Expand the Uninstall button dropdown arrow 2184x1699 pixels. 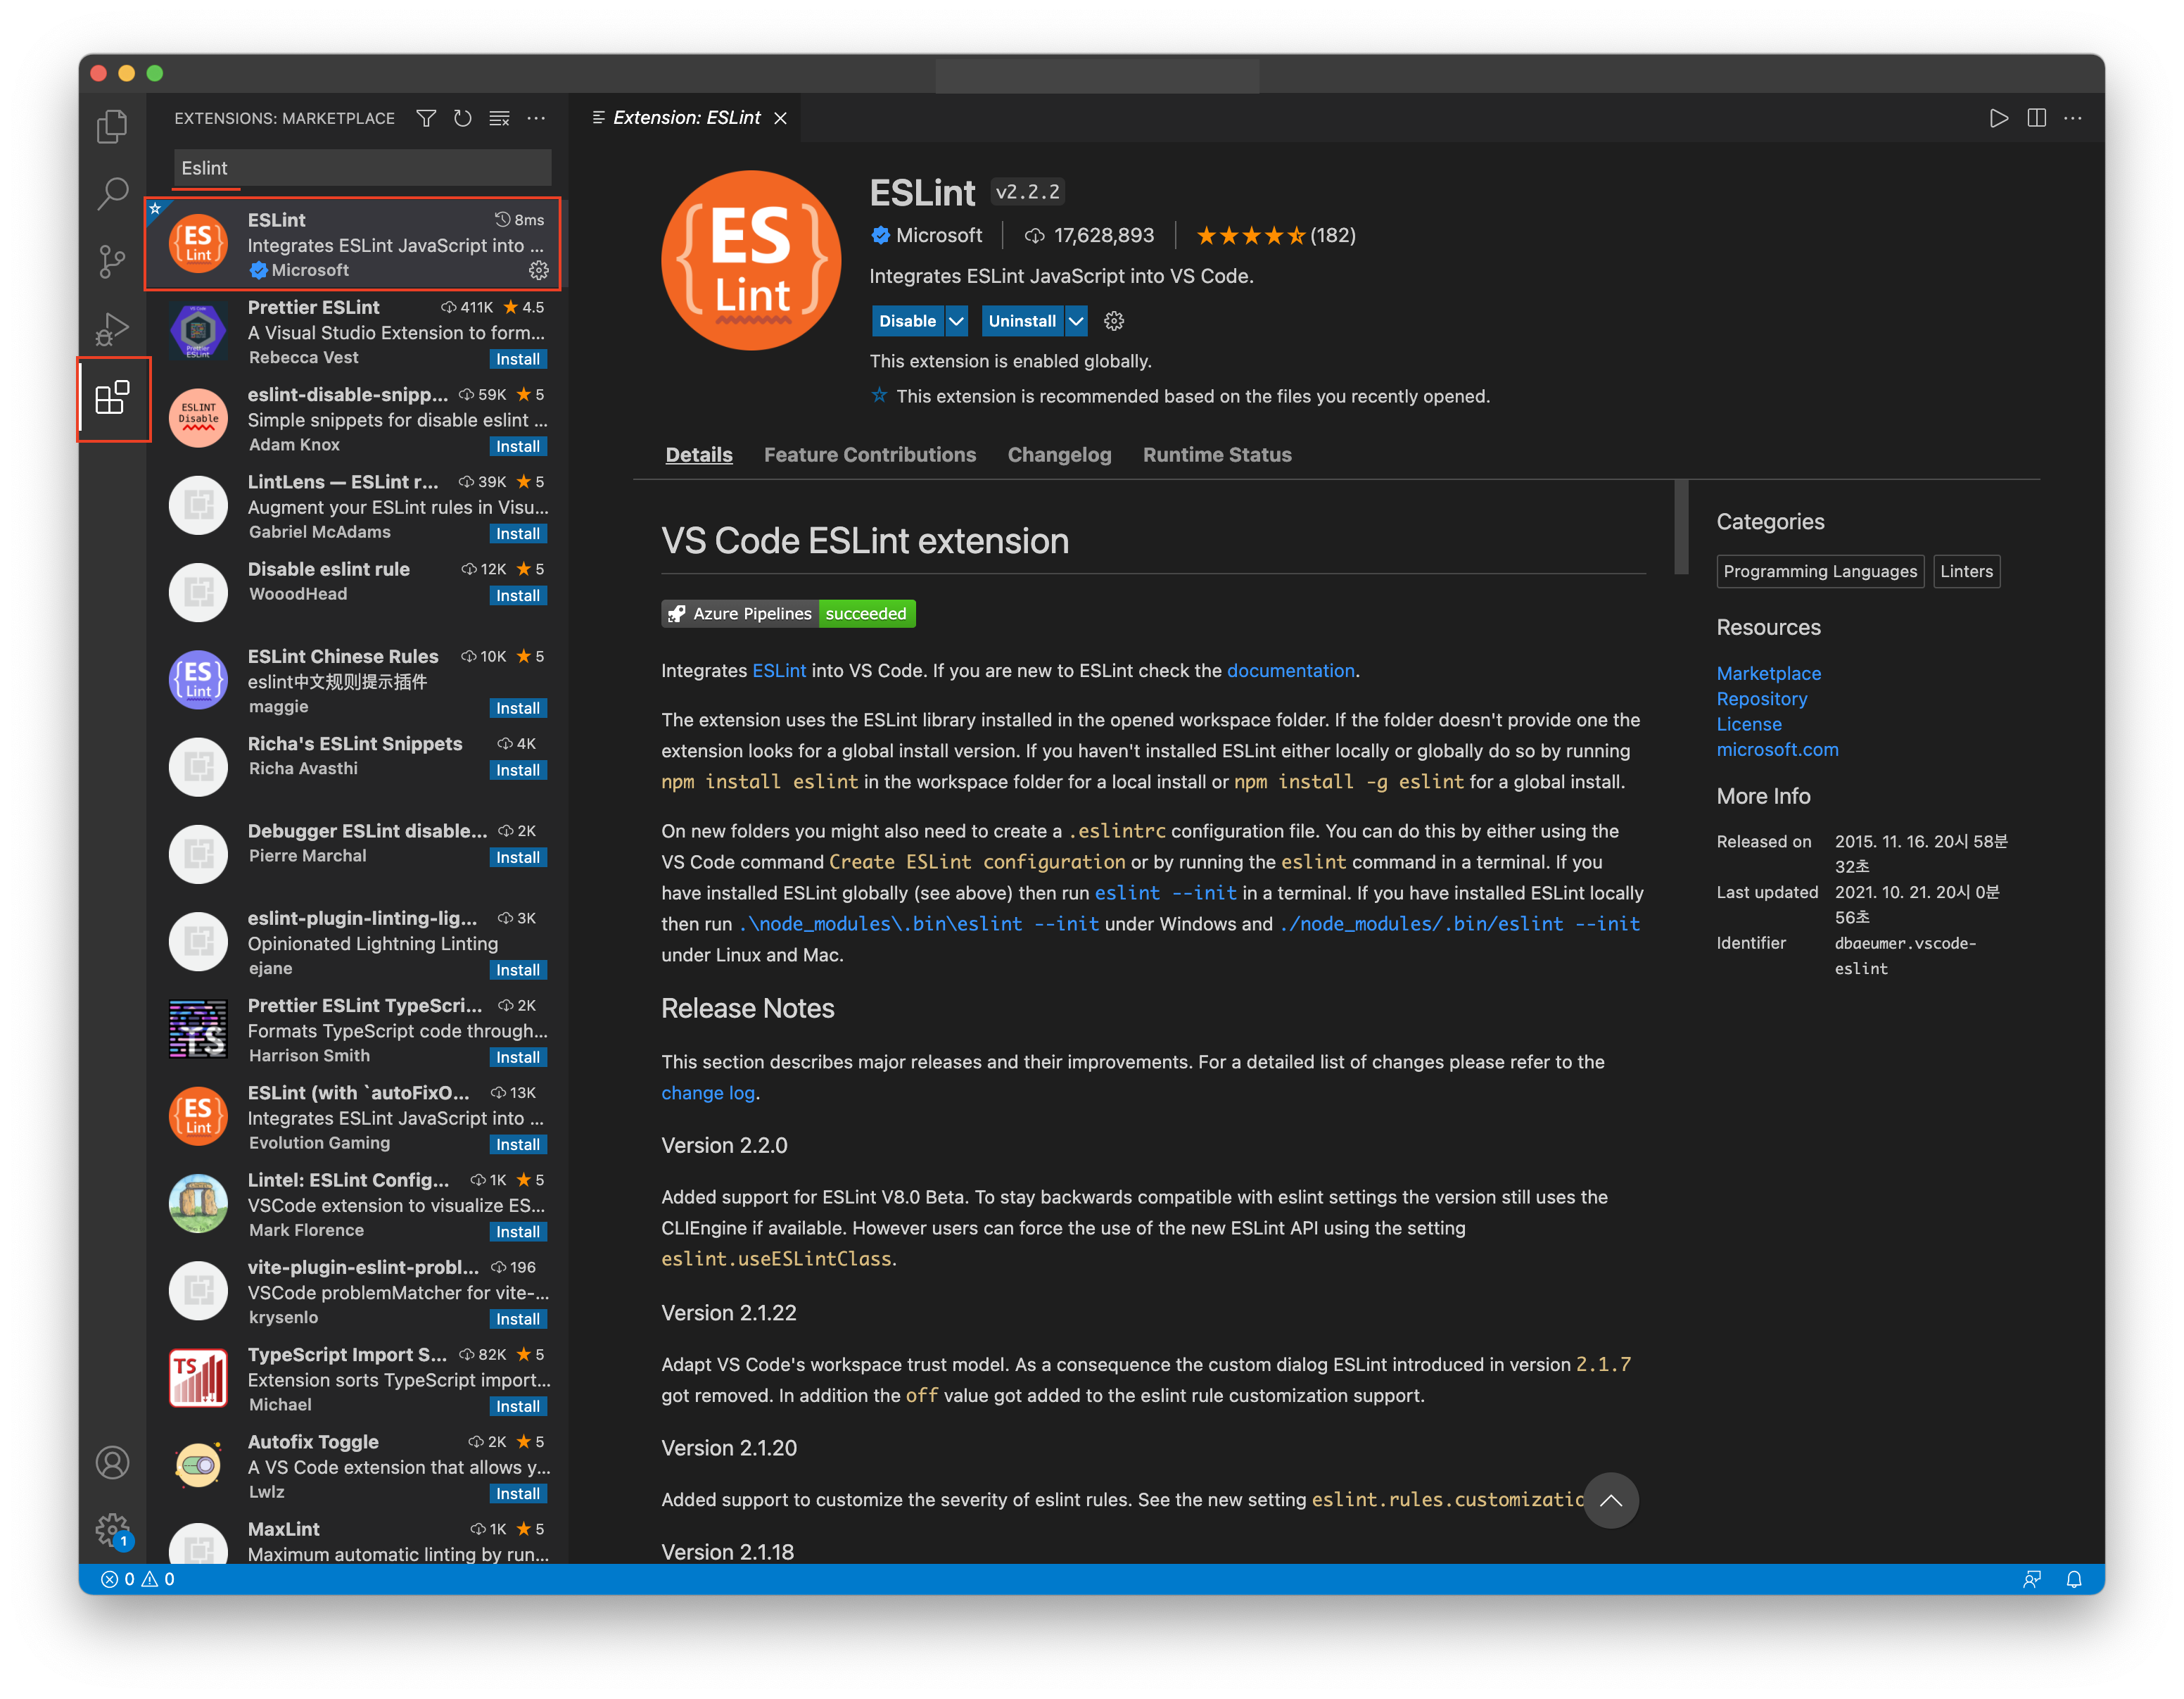[1076, 321]
